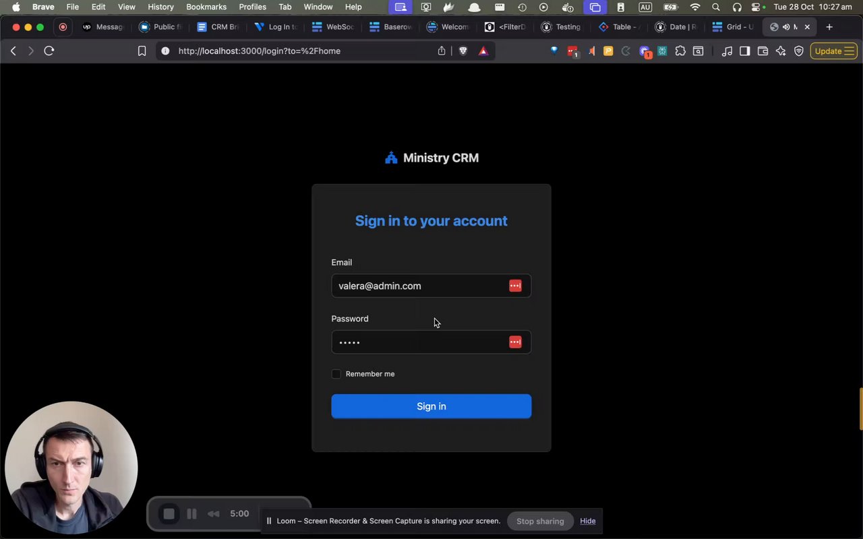Open Spotlight search in the menu bar
Viewport: 863px width, 539px height.
point(716,7)
